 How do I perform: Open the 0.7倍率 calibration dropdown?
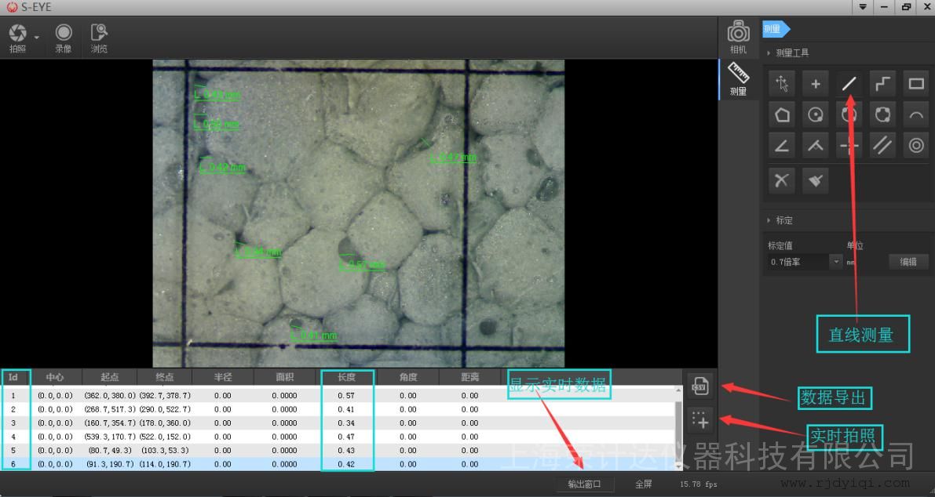836,262
